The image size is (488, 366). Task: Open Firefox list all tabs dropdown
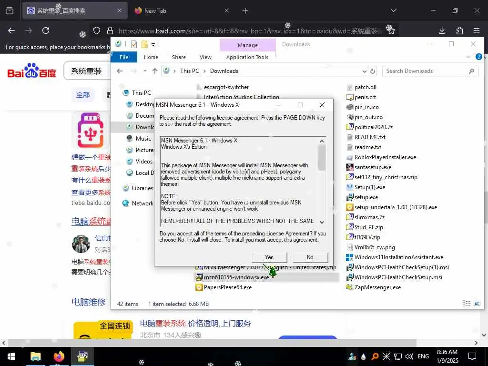click(x=394, y=10)
